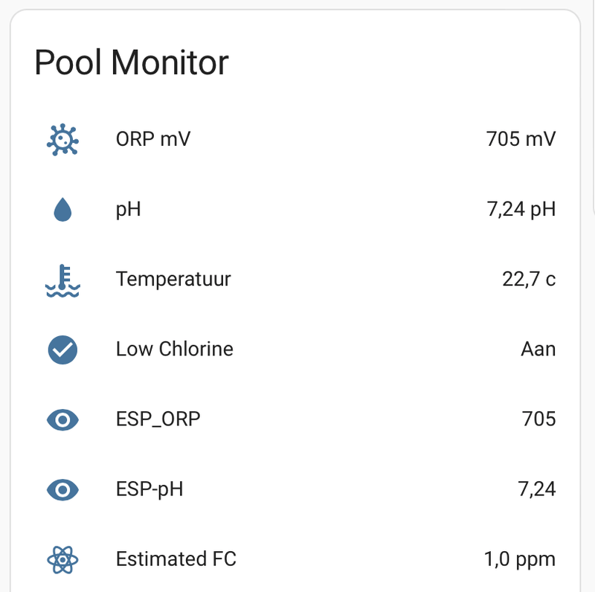This screenshot has width=595, height=592.
Task: Open the ORP mV entity row
Action: pyautogui.click(x=152, y=139)
